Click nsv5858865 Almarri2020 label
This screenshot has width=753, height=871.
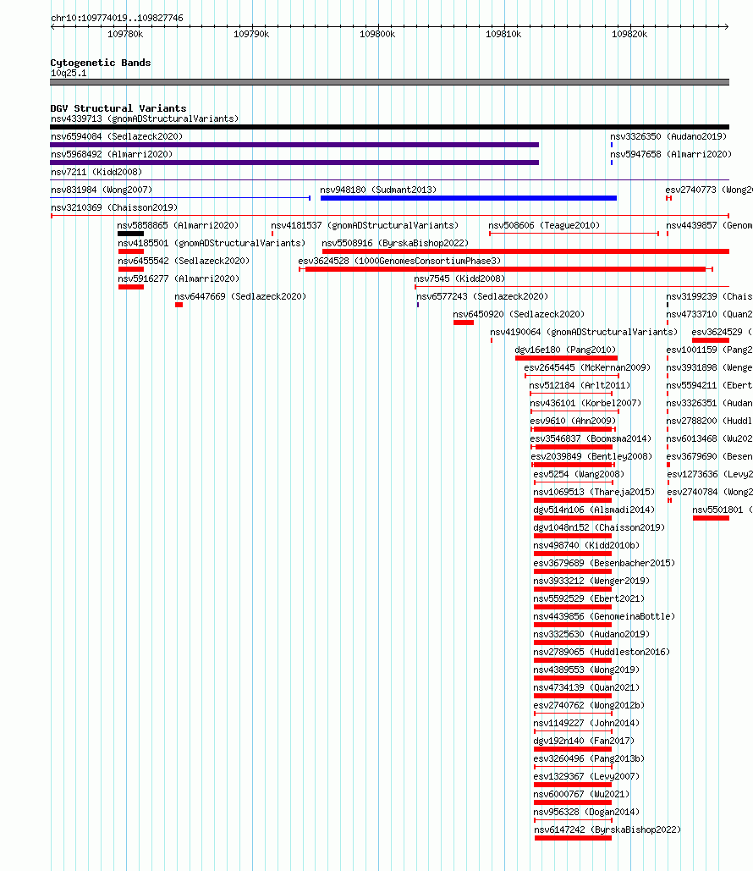coord(178,225)
